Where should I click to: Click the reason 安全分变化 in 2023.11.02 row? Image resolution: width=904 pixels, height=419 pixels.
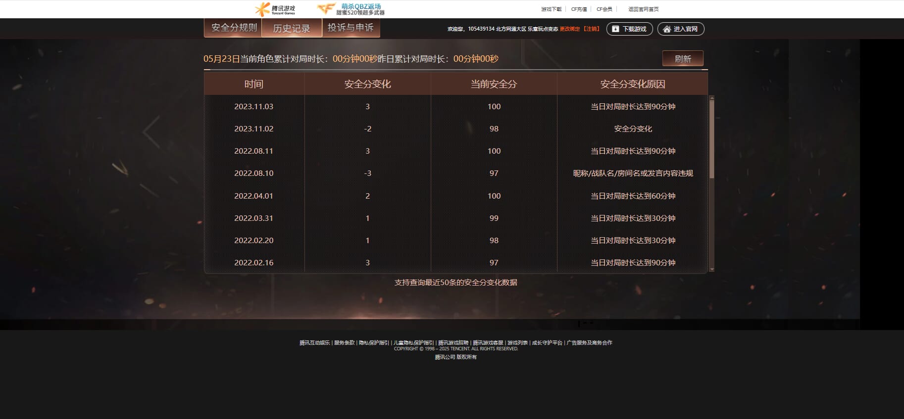click(633, 129)
